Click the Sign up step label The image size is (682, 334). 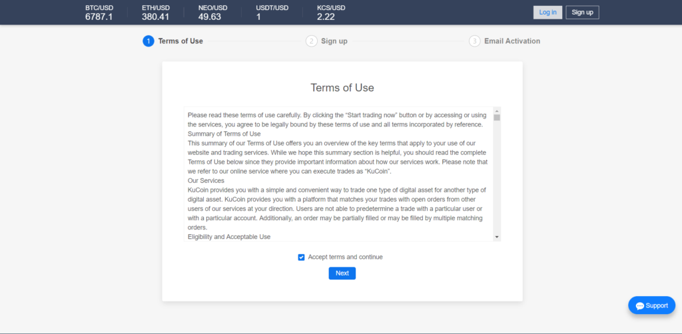pos(334,41)
